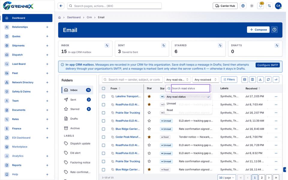The width and height of the screenshot is (288, 180).
Task: Star the Blue Ridge Carrier Jul 16 email
Action: (x=149, y=129)
